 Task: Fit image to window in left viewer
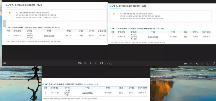coord(96,63)
